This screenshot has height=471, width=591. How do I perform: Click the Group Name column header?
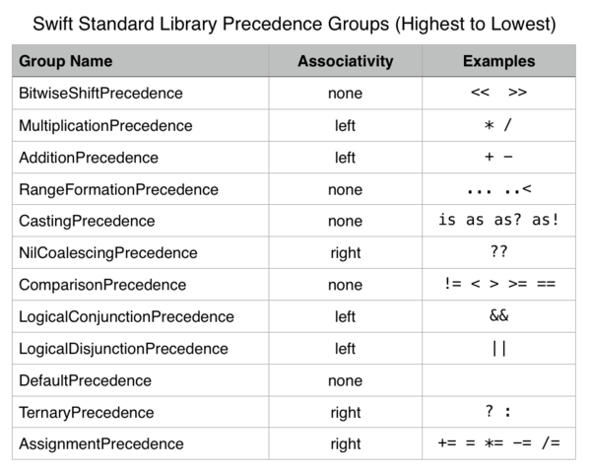tap(66, 61)
